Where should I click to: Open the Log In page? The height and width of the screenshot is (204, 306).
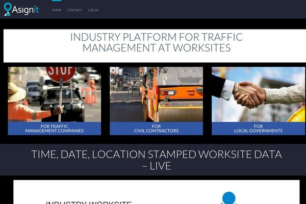93,10
